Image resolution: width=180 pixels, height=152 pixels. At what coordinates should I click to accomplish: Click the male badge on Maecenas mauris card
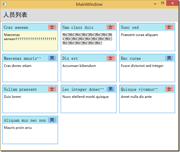click(52, 58)
